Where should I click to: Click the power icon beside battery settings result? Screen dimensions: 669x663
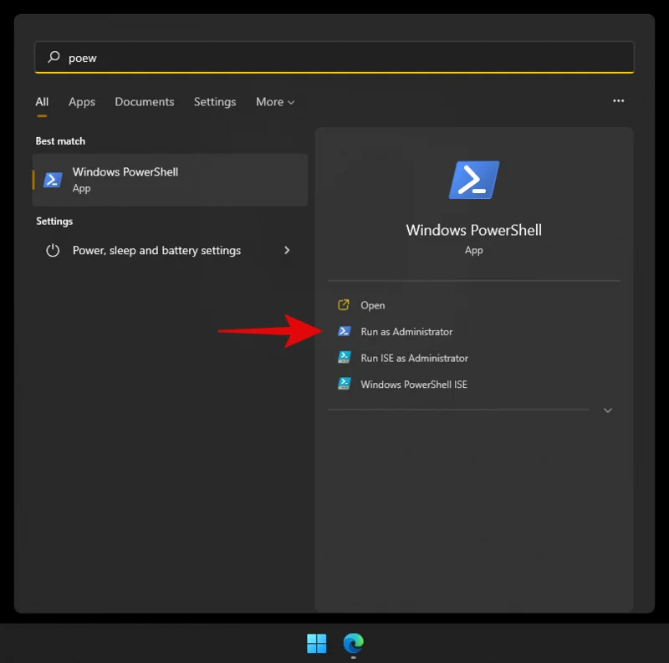click(52, 250)
